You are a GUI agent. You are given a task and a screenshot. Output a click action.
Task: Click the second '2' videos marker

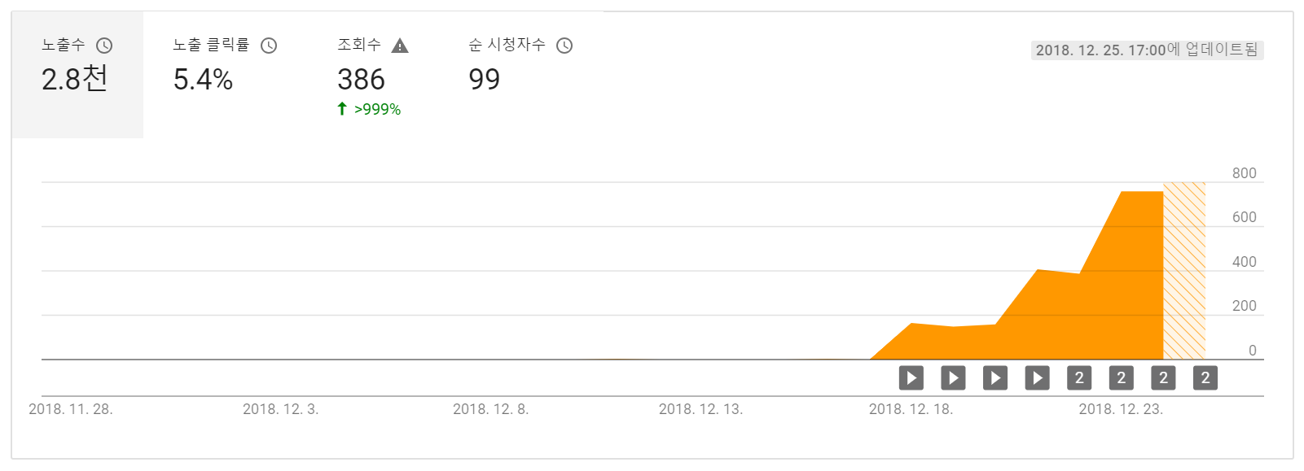pyautogui.click(x=1122, y=377)
